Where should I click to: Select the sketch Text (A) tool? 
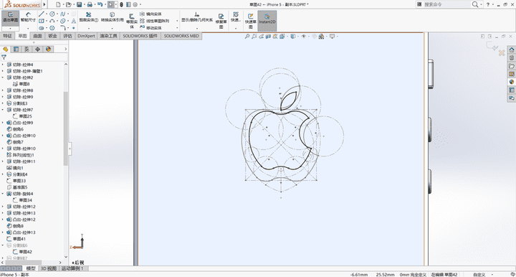[74, 21]
